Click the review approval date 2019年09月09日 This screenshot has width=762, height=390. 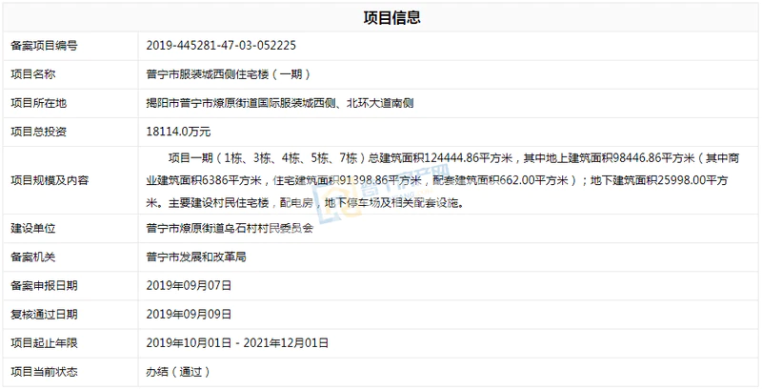pos(190,314)
